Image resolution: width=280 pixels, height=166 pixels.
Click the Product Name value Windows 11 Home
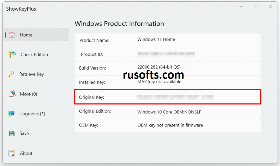(x=156, y=39)
